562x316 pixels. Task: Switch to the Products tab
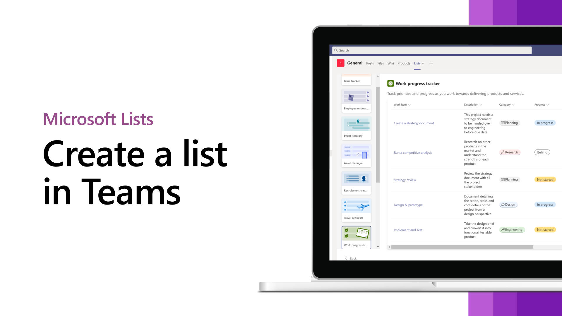[x=404, y=63]
